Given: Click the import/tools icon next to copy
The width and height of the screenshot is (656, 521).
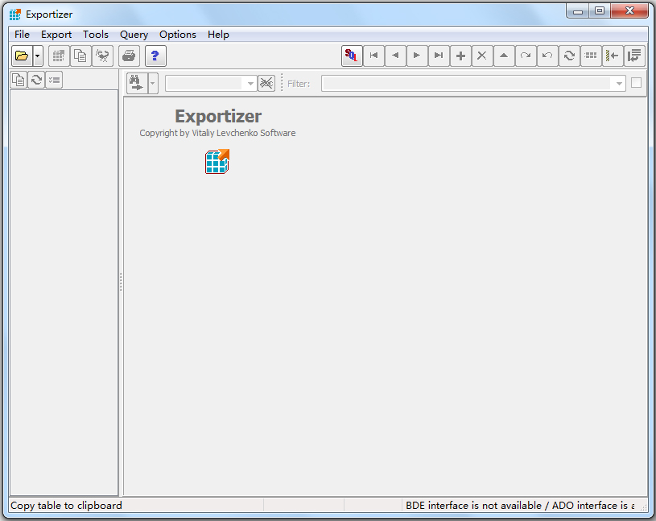Looking at the screenshot, I should (x=102, y=56).
